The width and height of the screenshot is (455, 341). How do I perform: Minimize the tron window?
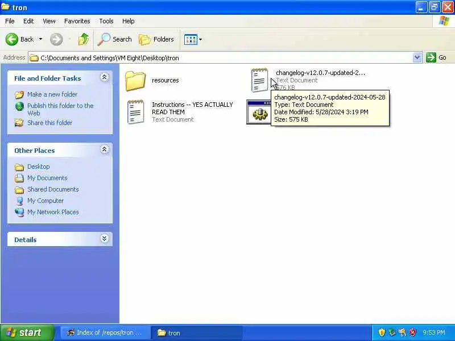421,7
